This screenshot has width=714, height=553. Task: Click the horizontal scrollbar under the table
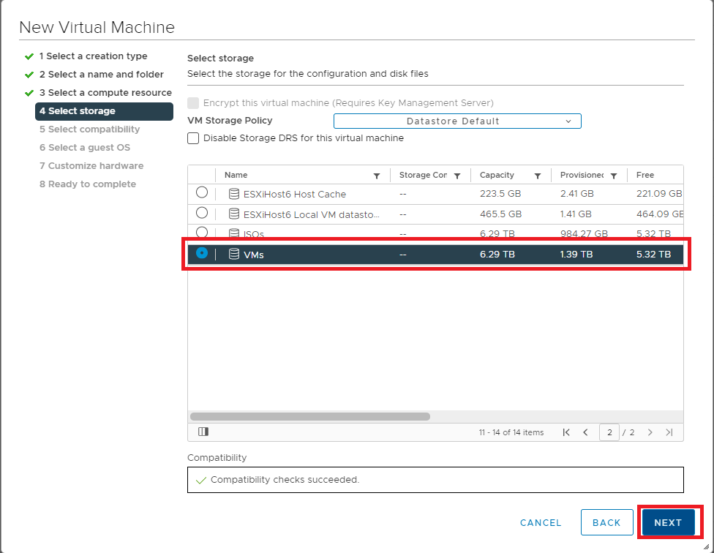(x=310, y=416)
